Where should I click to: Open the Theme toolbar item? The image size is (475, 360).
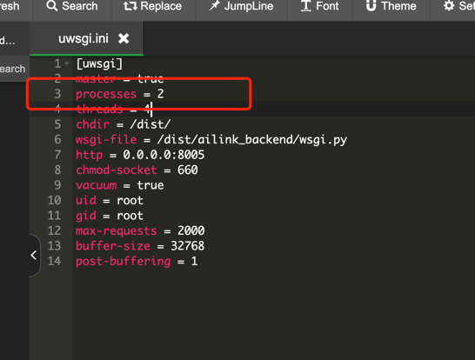click(x=391, y=6)
